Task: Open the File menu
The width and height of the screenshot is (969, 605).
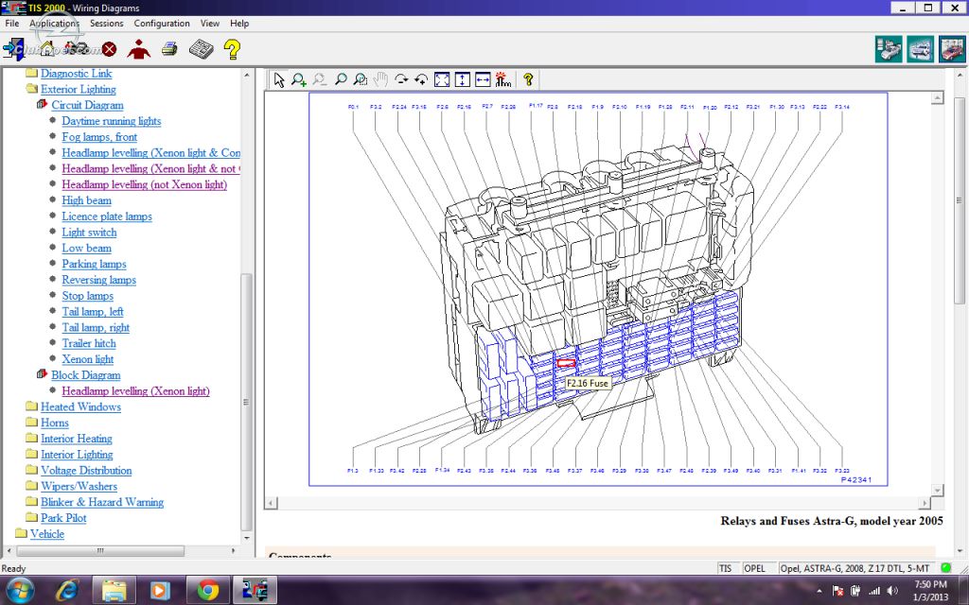Action: click(x=11, y=23)
